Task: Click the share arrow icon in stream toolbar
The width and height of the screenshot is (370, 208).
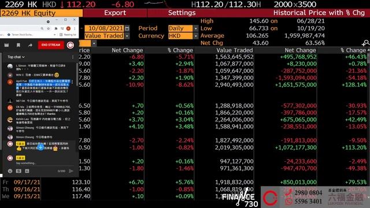Action: click(30, 45)
